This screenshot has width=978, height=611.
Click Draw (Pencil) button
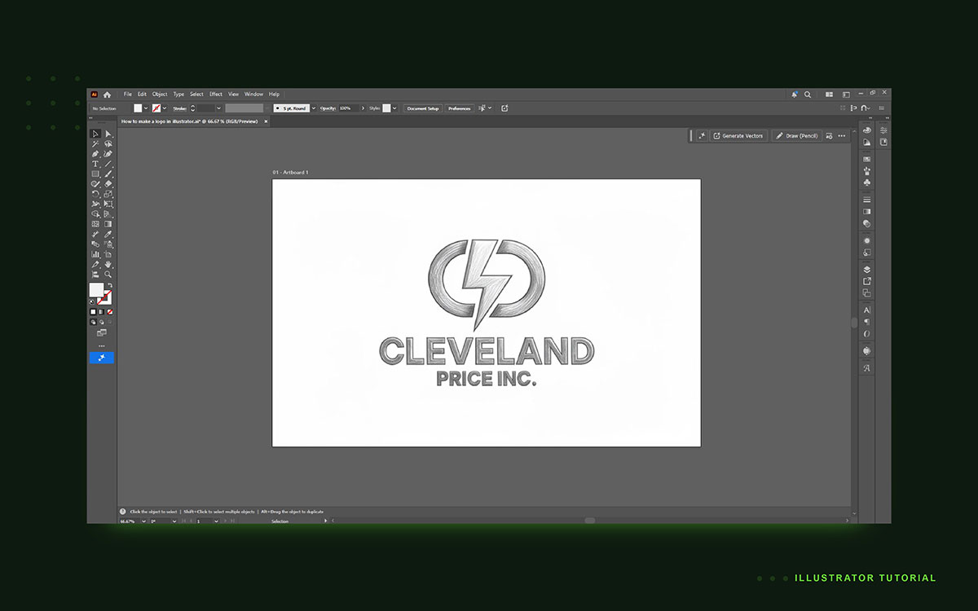pos(796,136)
